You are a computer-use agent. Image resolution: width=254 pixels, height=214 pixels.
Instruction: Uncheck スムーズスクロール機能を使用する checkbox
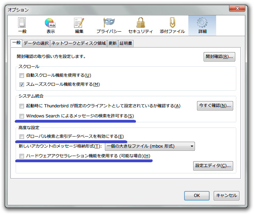pos(22,84)
